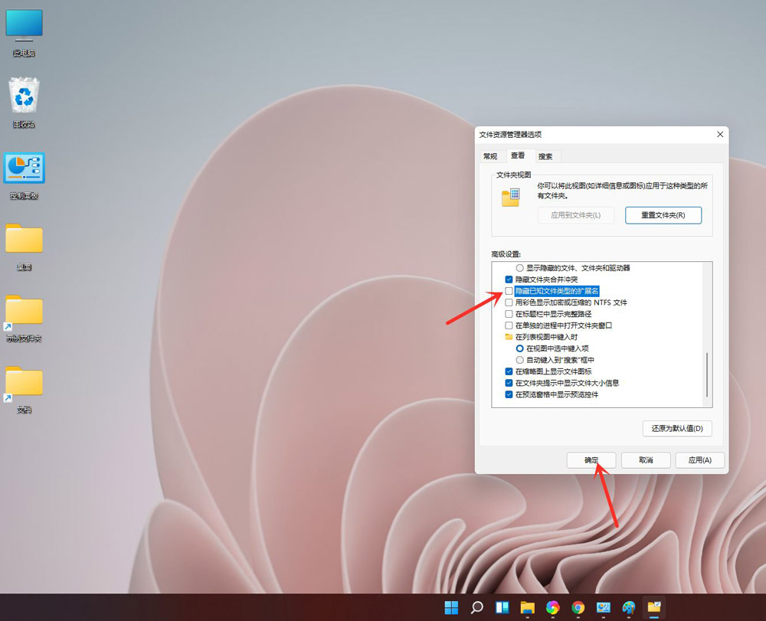The image size is (766, 621).
Task: Enable 隐藏已知文件类型的扩展名 checkbox
Action: click(509, 291)
